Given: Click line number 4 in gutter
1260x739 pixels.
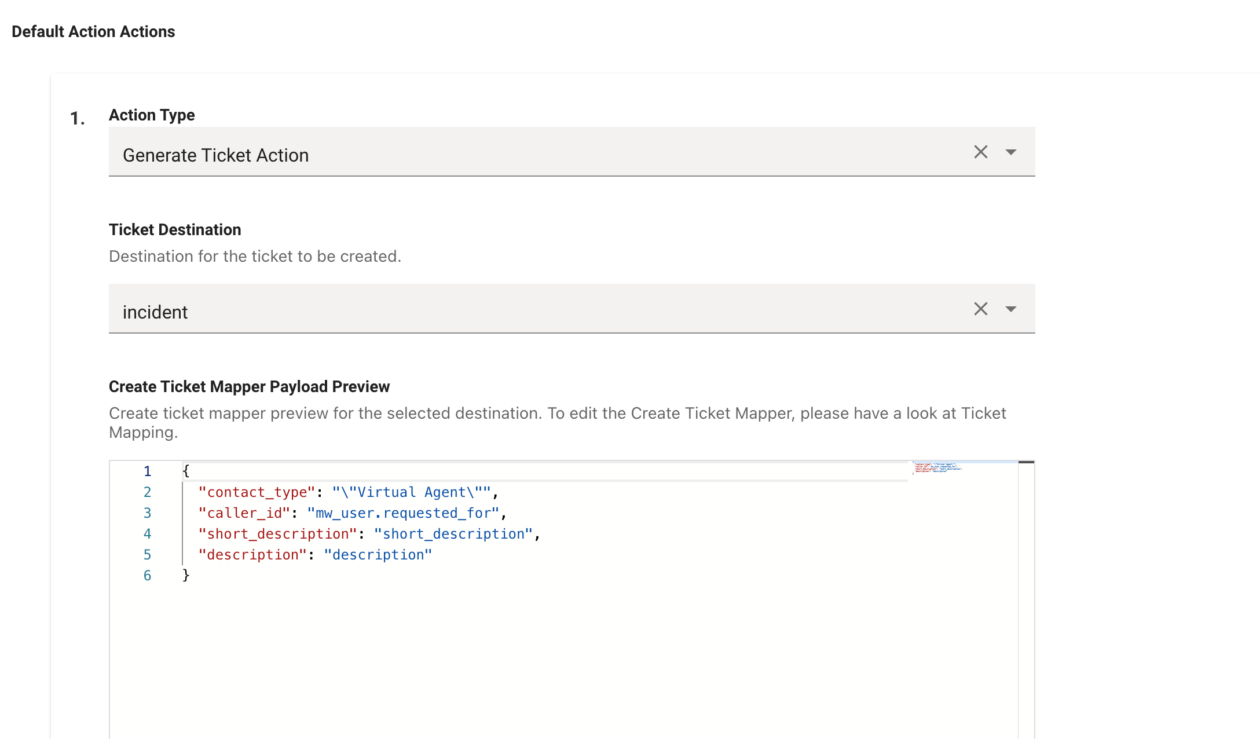Looking at the screenshot, I should tap(147, 534).
